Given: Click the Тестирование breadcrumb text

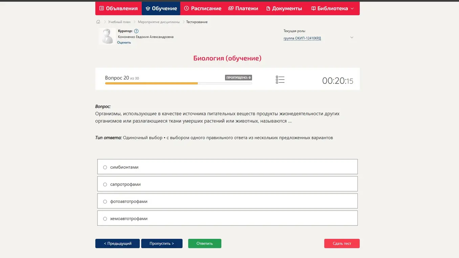Looking at the screenshot, I should point(197,22).
